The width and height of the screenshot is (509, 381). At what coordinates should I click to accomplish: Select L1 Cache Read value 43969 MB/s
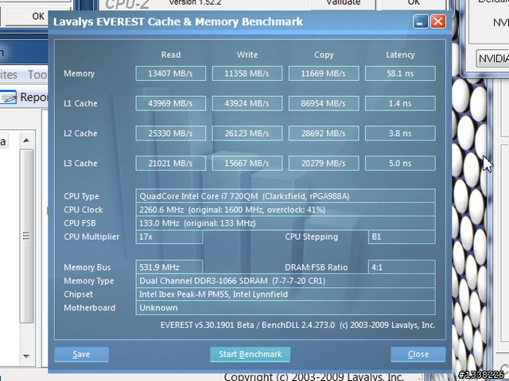(x=170, y=103)
